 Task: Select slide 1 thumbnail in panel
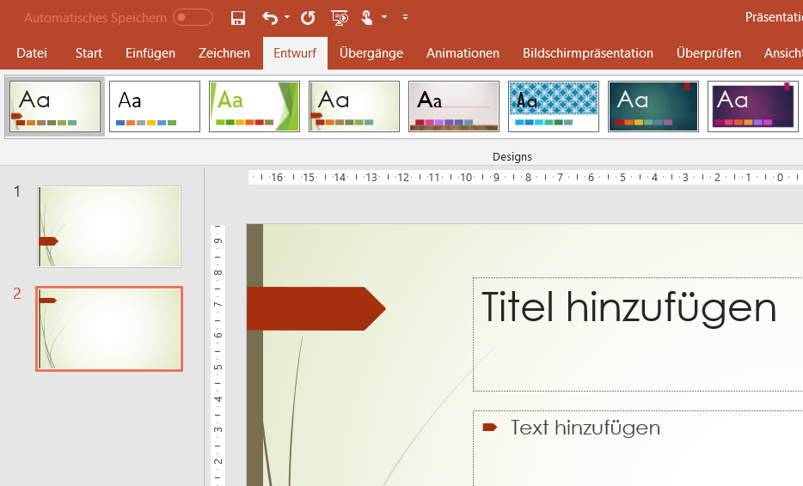coord(109,227)
